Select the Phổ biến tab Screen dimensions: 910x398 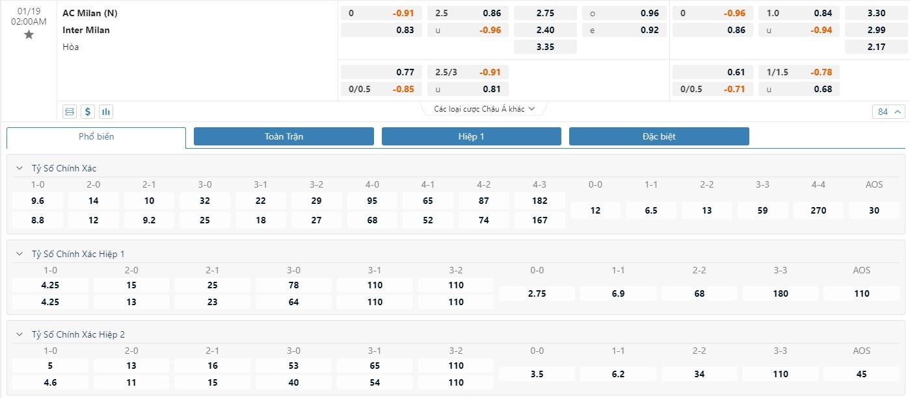click(x=96, y=136)
